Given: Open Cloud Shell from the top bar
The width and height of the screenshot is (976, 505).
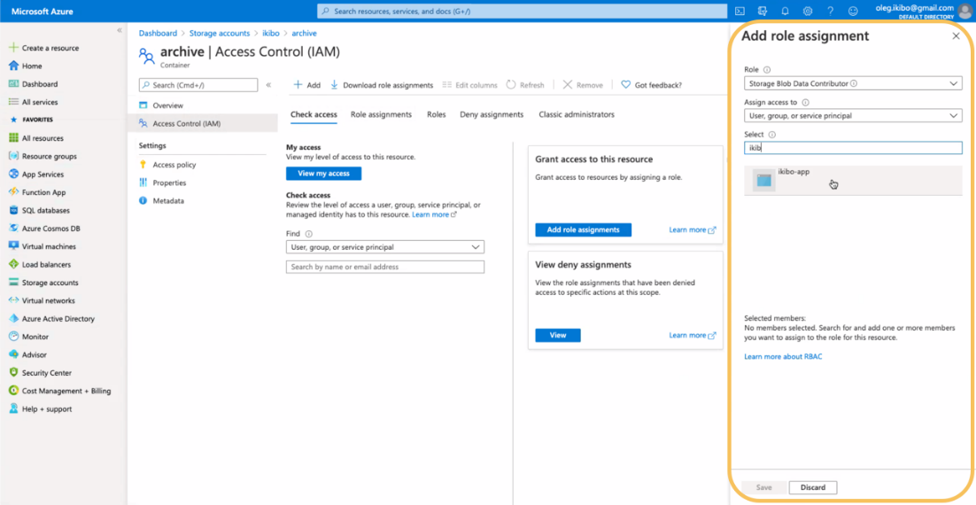Looking at the screenshot, I should [x=740, y=11].
